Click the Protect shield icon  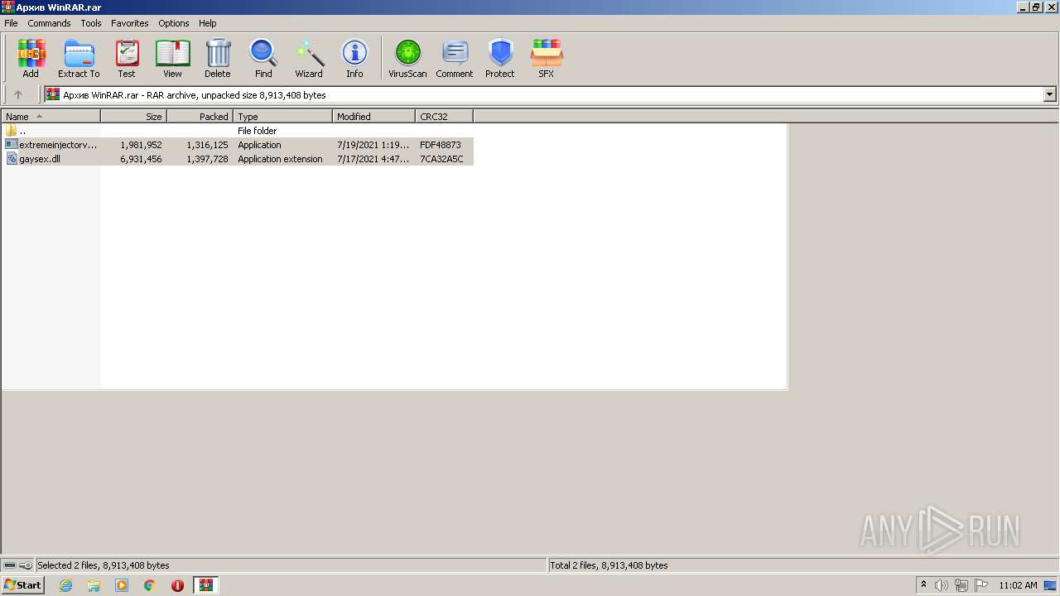click(500, 54)
